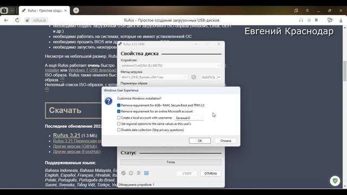The height and width of the screenshot is (195, 347).
Task: Click the green shield protect badge
Action: pos(335,181)
